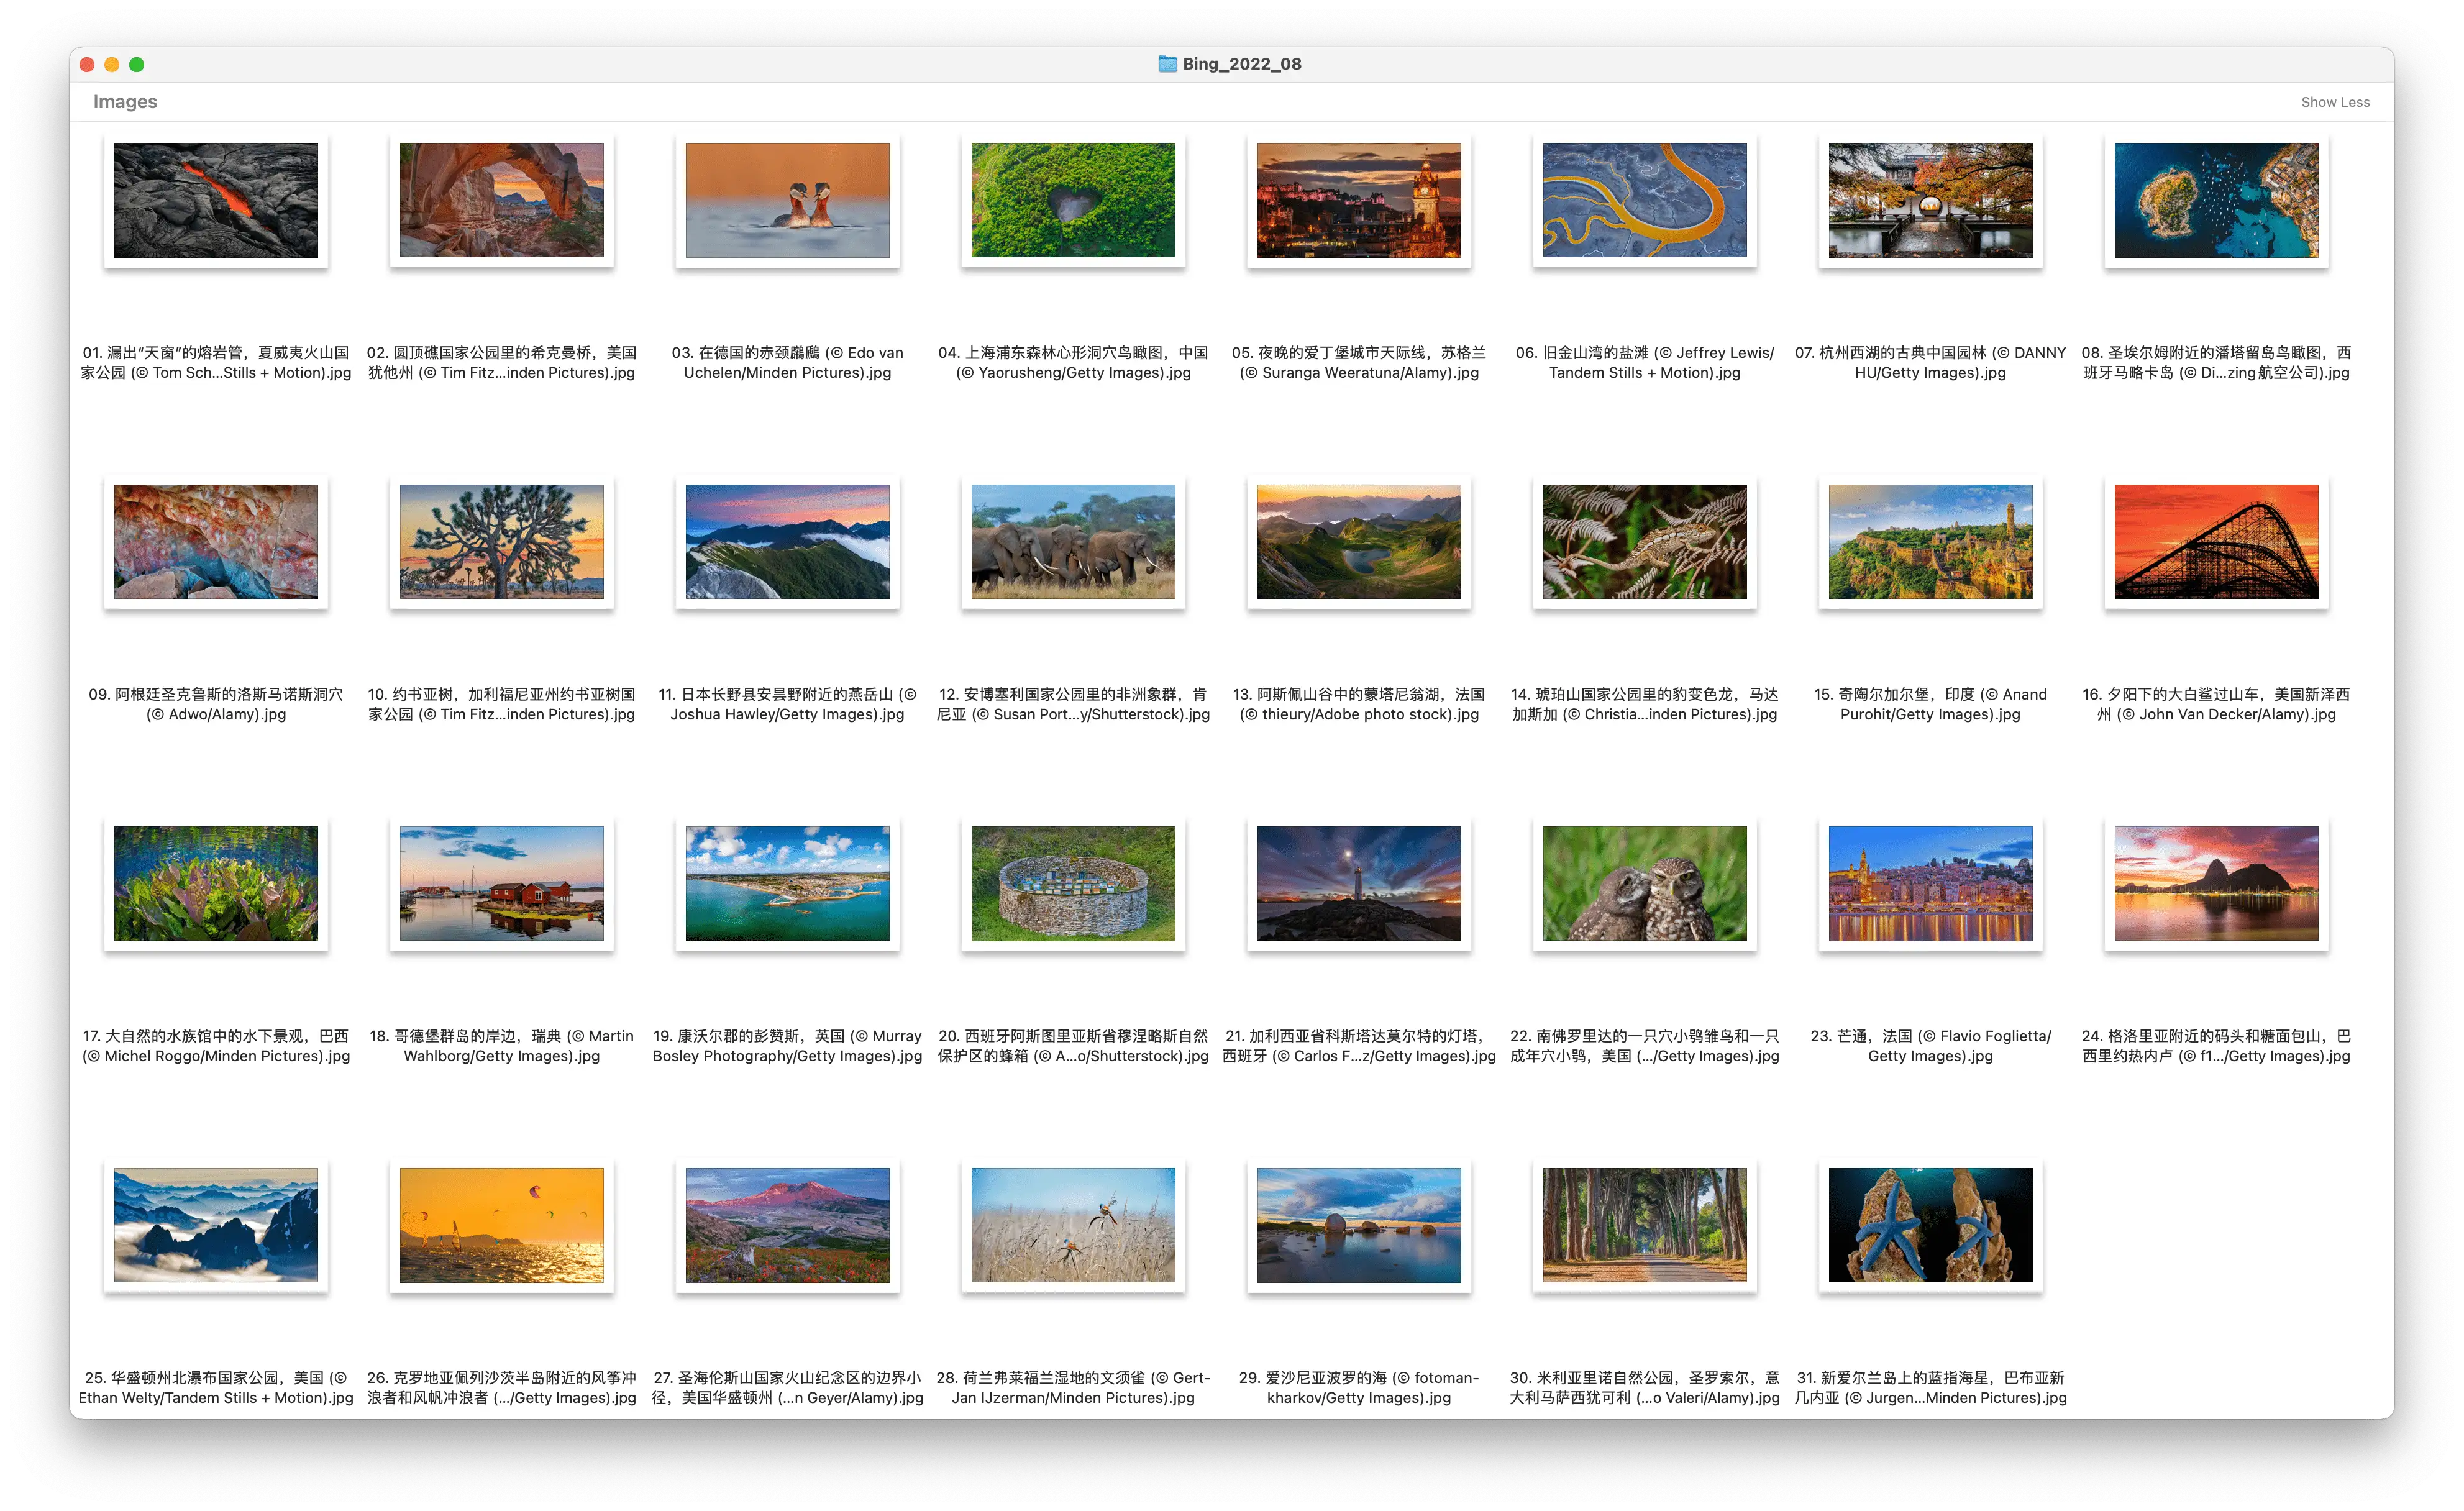Click filename label starting with 23. 芒通
Viewport: 2464px width, 1511px height.
click(x=1930, y=1046)
